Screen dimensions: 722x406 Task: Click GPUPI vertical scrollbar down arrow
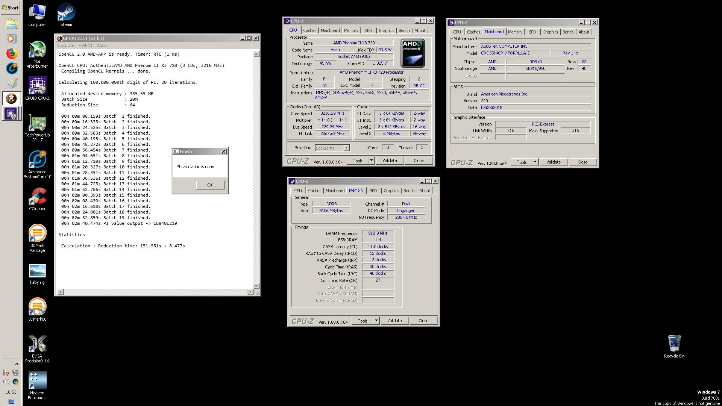pos(256,286)
